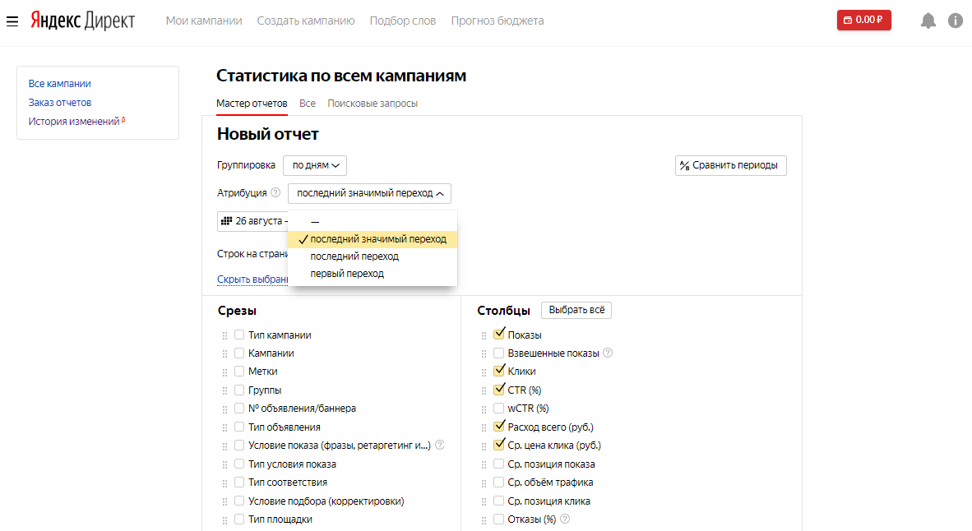Open the info icon in header
This screenshot has width=972, height=531.
point(955,21)
